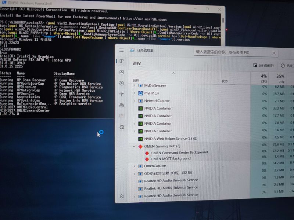Expand the QQ security process group
The width and height of the screenshot is (294, 220).
[x=134, y=173]
